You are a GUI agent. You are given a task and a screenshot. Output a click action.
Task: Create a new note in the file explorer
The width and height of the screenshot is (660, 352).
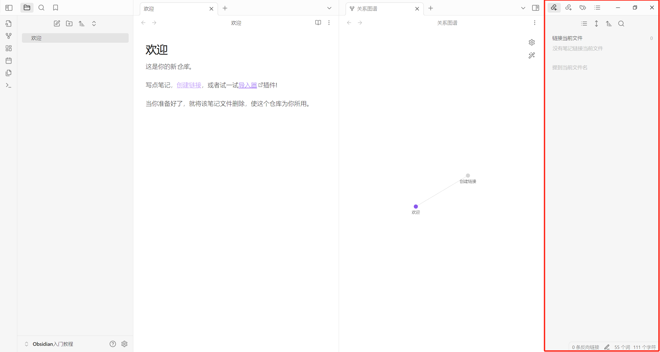pos(57,23)
